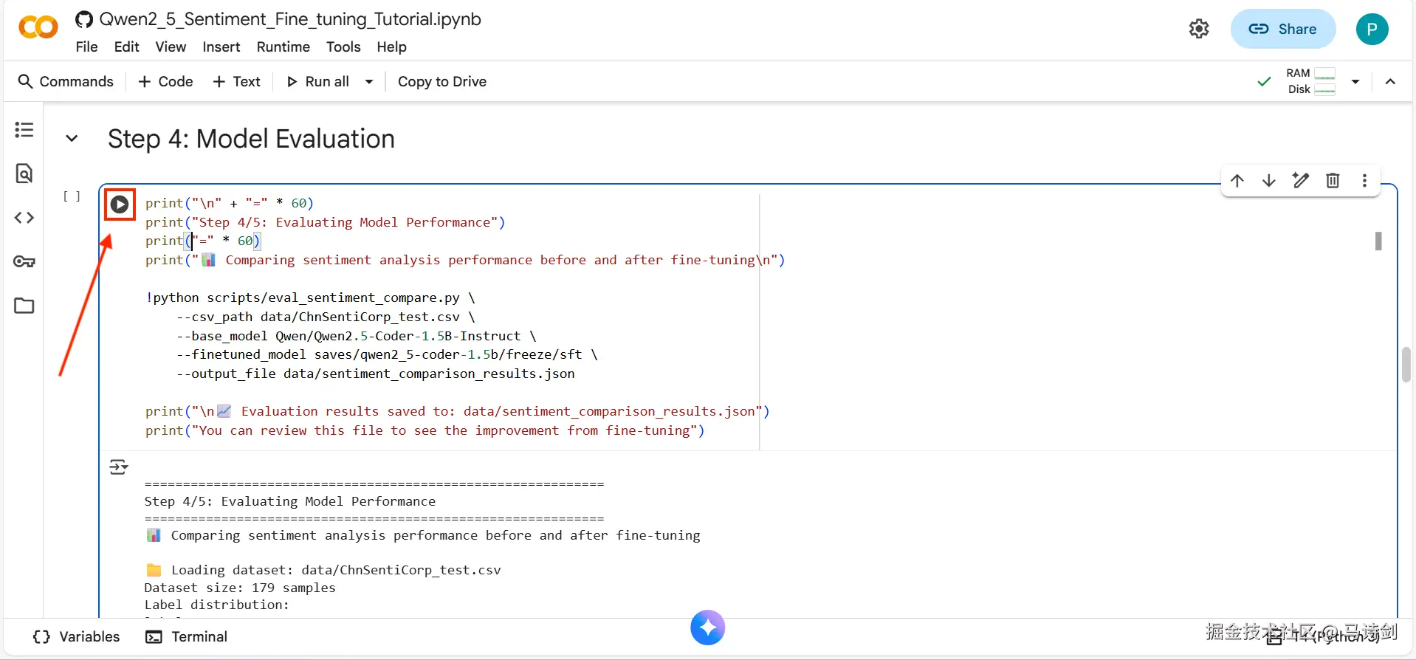Delete the current cell
Screen dimensions: 1416x660
pyautogui.click(x=1333, y=181)
